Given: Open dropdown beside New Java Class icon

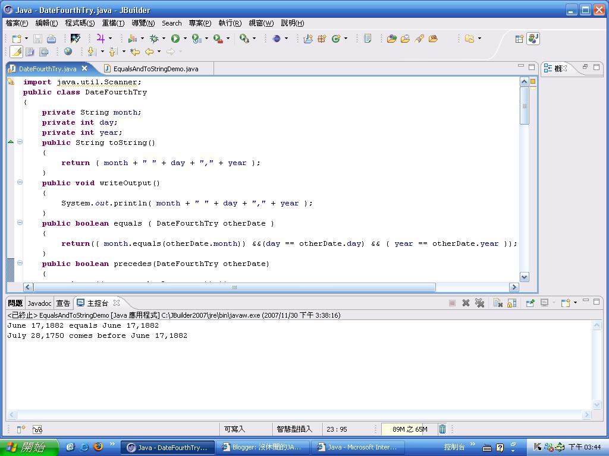Looking at the screenshot, I should tap(346, 39).
